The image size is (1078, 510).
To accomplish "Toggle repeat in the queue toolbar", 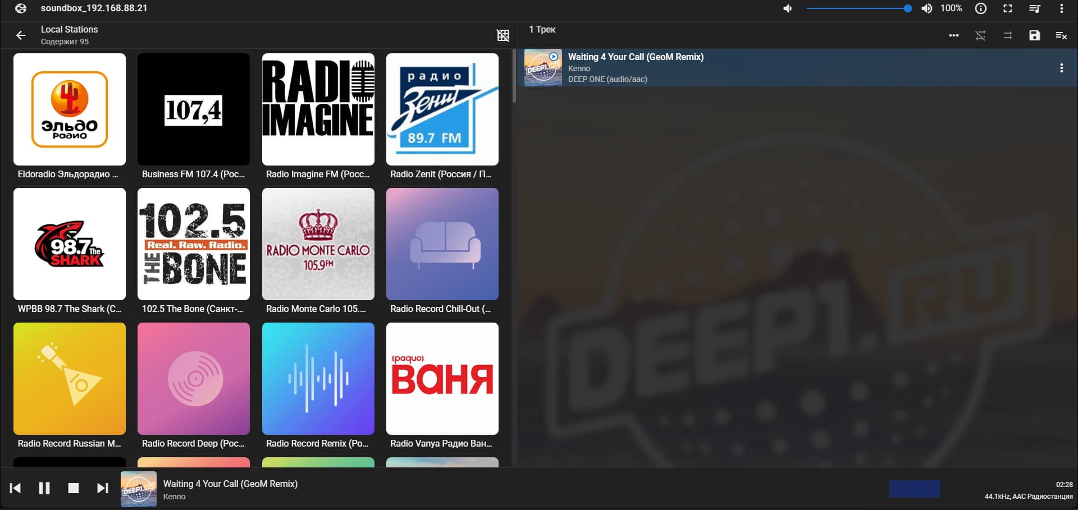I will coord(1008,35).
